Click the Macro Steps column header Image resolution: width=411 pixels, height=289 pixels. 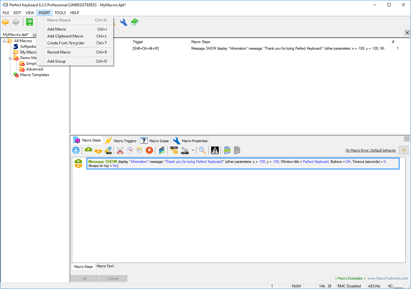(290, 42)
